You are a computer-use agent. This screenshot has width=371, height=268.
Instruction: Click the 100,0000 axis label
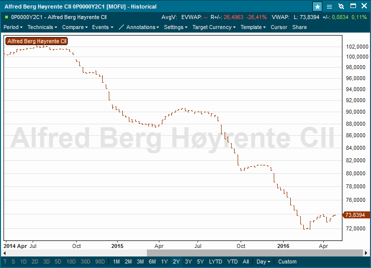[x=357, y=57]
